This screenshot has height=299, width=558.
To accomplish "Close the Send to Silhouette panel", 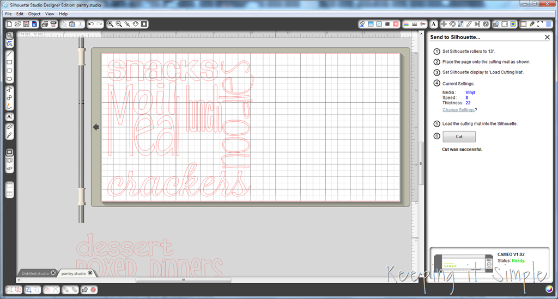I will point(547,37).
